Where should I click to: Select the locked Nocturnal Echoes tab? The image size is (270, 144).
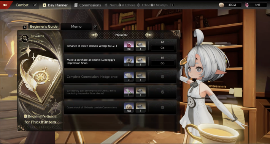(x=120, y=5)
